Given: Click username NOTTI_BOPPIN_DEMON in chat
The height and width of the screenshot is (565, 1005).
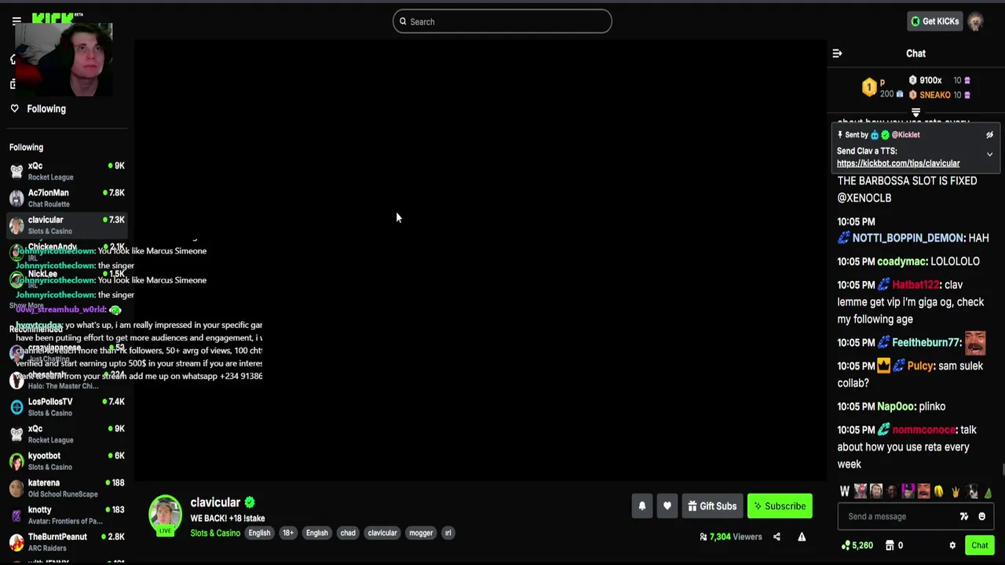Looking at the screenshot, I should pyautogui.click(x=908, y=238).
